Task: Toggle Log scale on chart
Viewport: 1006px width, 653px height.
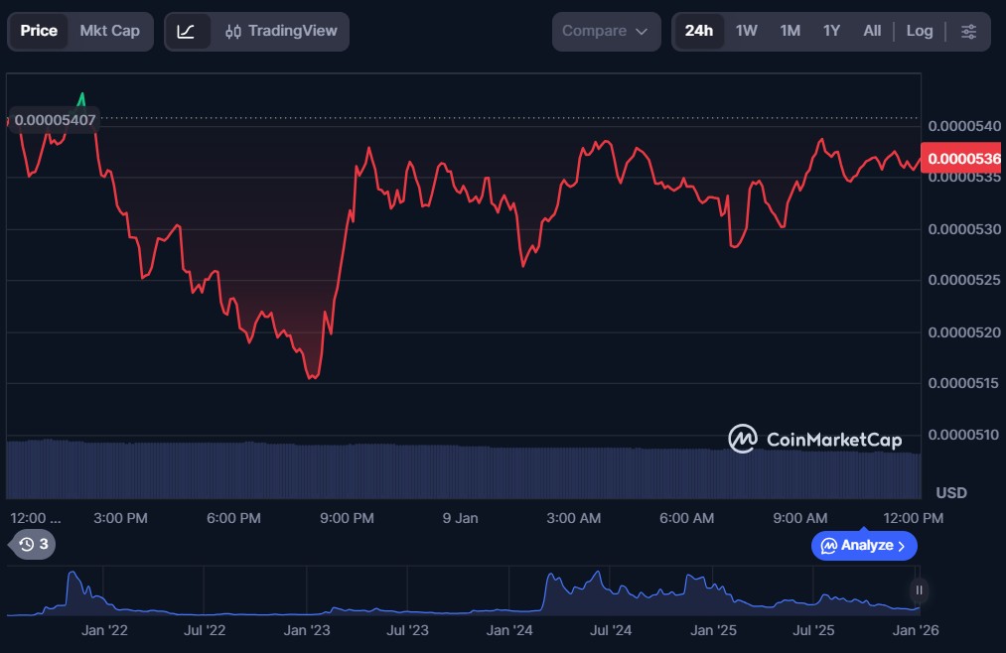Action: pyautogui.click(x=919, y=31)
